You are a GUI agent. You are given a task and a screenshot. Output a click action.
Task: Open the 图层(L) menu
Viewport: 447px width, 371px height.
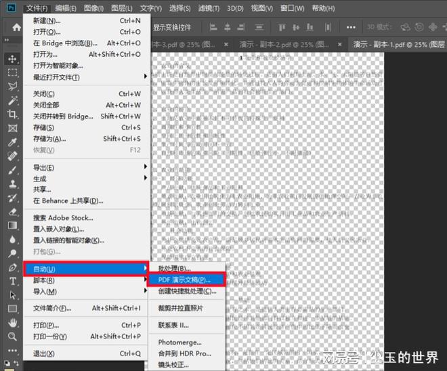[122, 8]
